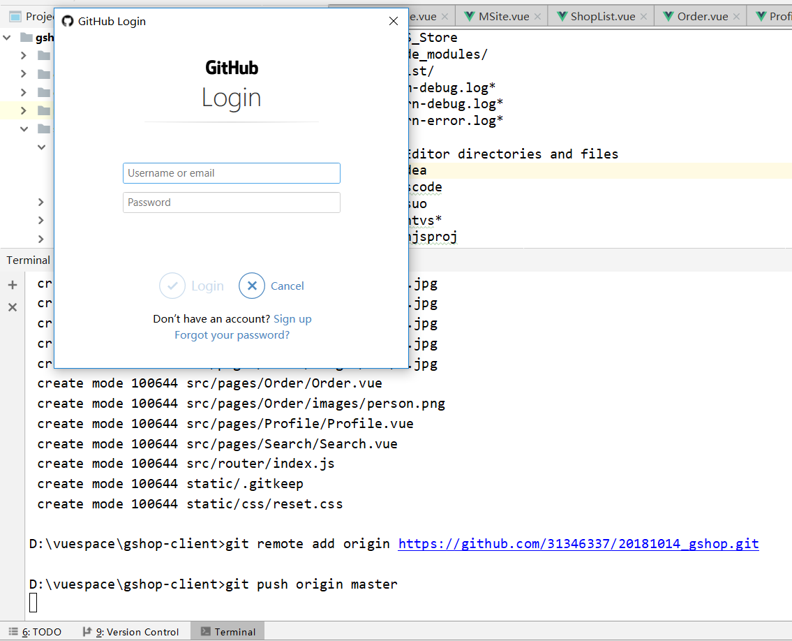This screenshot has width=792, height=641.
Task: Close the Order.vue tab
Action: (736, 17)
